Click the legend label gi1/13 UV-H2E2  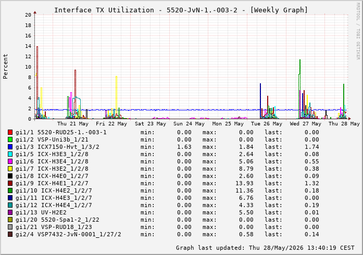41,213
